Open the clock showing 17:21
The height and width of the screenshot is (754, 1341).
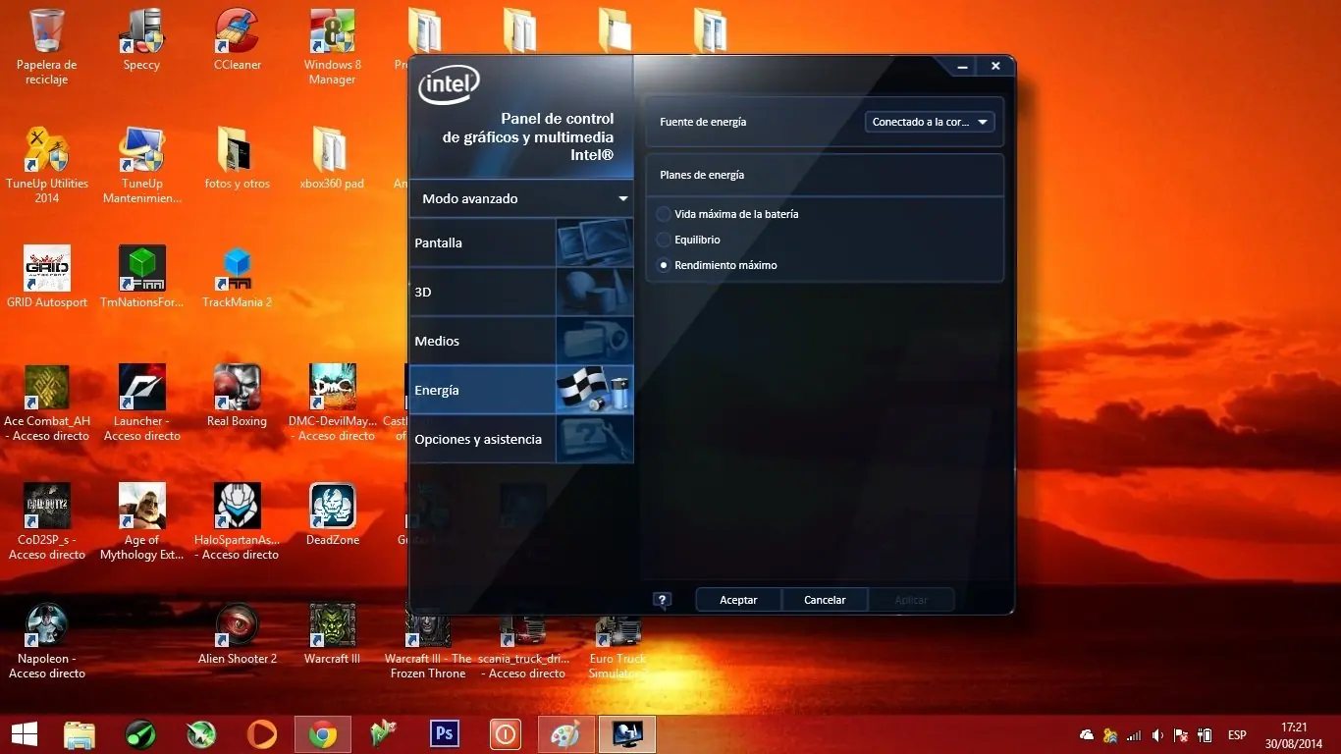click(1296, 734)
